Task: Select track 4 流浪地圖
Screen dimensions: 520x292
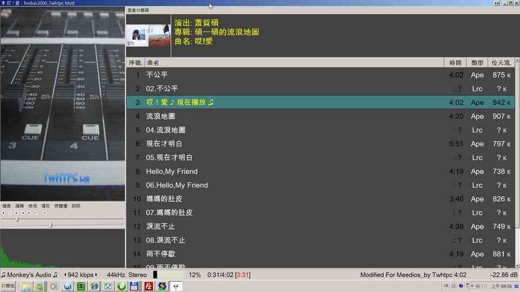Action: 320,116
